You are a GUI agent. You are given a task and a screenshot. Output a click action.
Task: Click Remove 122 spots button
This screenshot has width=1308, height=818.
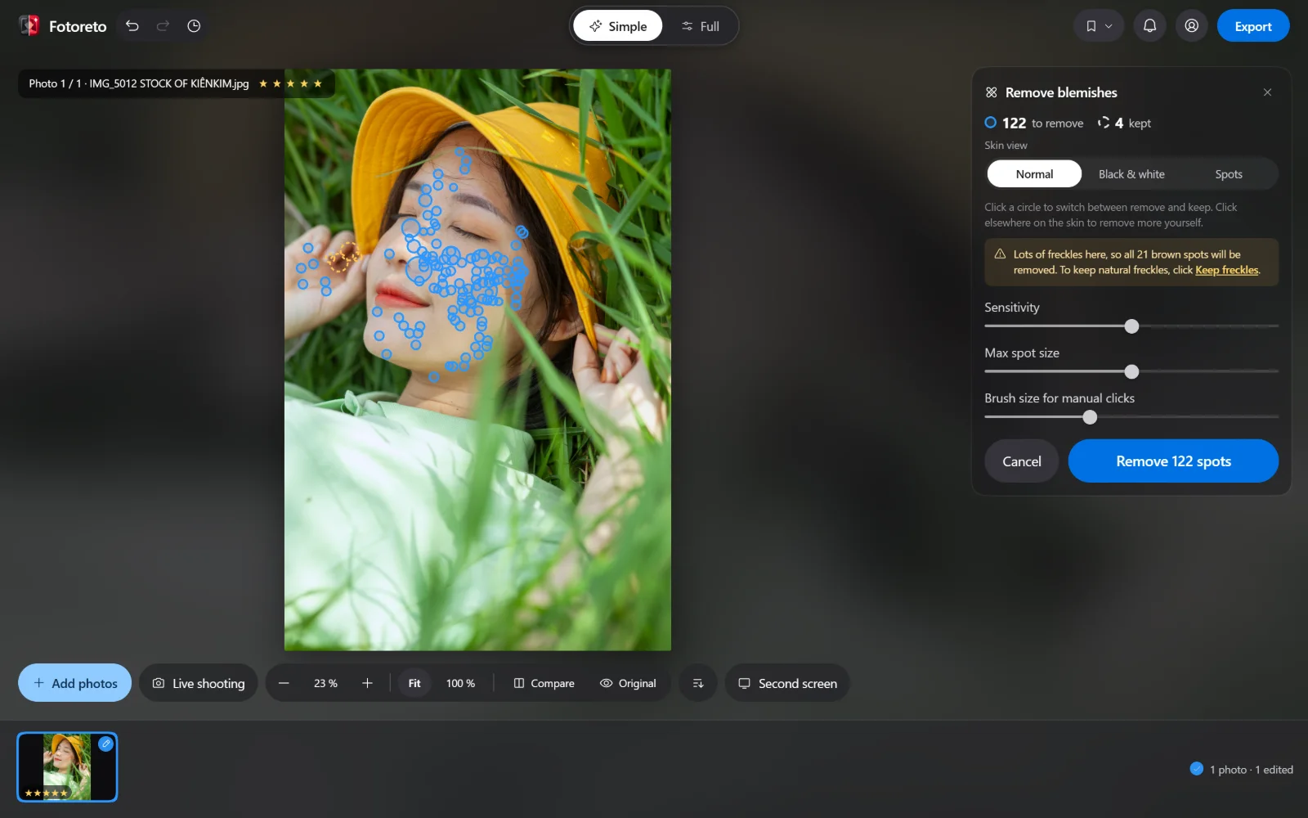click(1173, 461)
